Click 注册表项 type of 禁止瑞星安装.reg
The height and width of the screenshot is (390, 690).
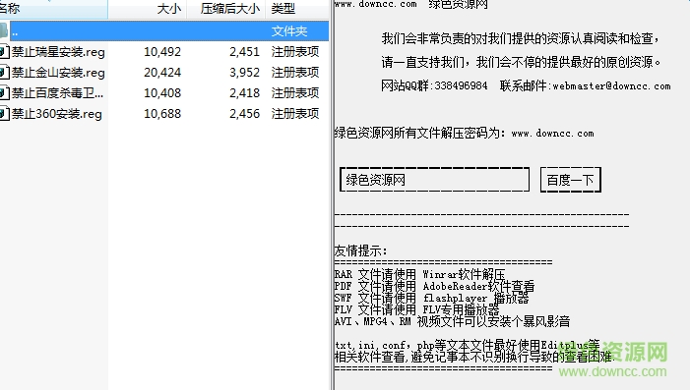point(295,52)
